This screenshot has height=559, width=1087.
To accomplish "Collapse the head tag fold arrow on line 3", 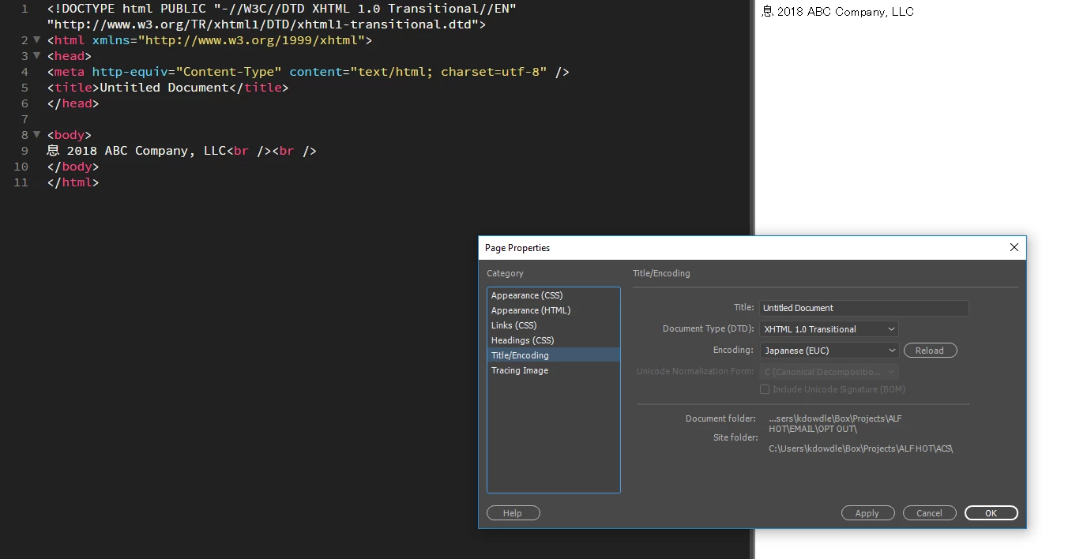I will click(36, 56).
